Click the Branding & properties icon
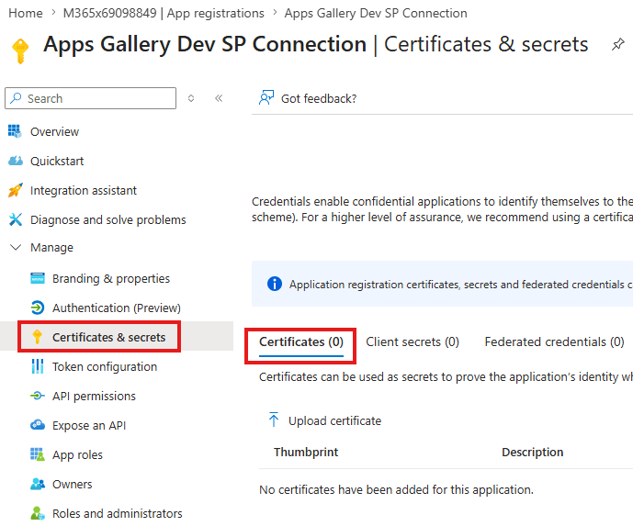633x526 pixels. (38, 278)
